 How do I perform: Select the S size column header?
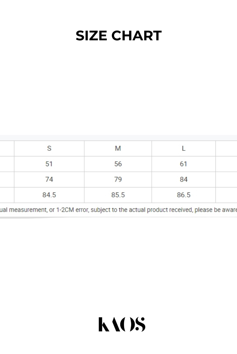49,148
